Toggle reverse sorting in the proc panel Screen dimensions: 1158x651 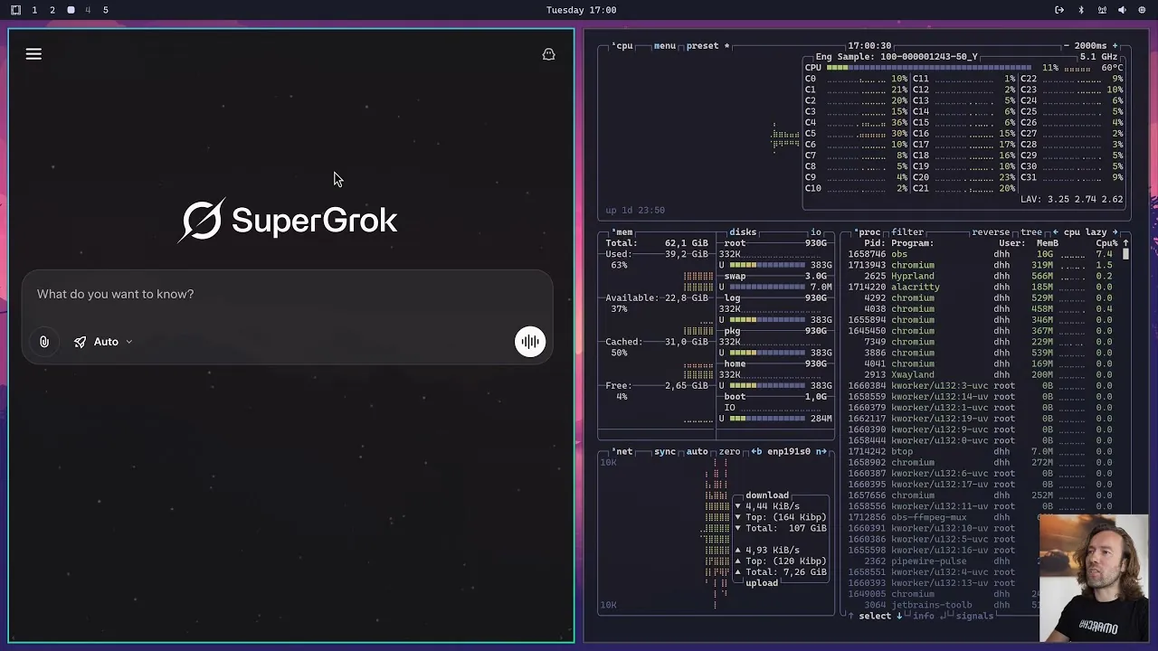991,232
